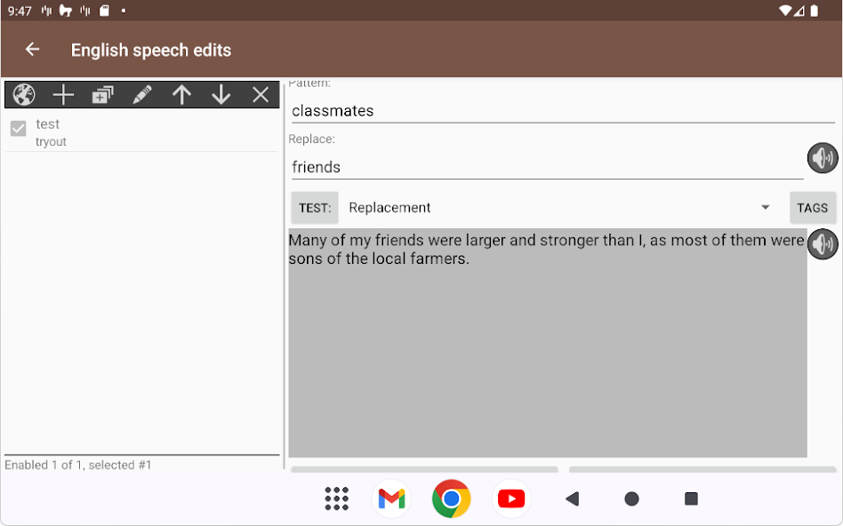Open the Replacement dropdown
Image resolution: width=843 pixels, height=526 pixels.
(559, 207)
